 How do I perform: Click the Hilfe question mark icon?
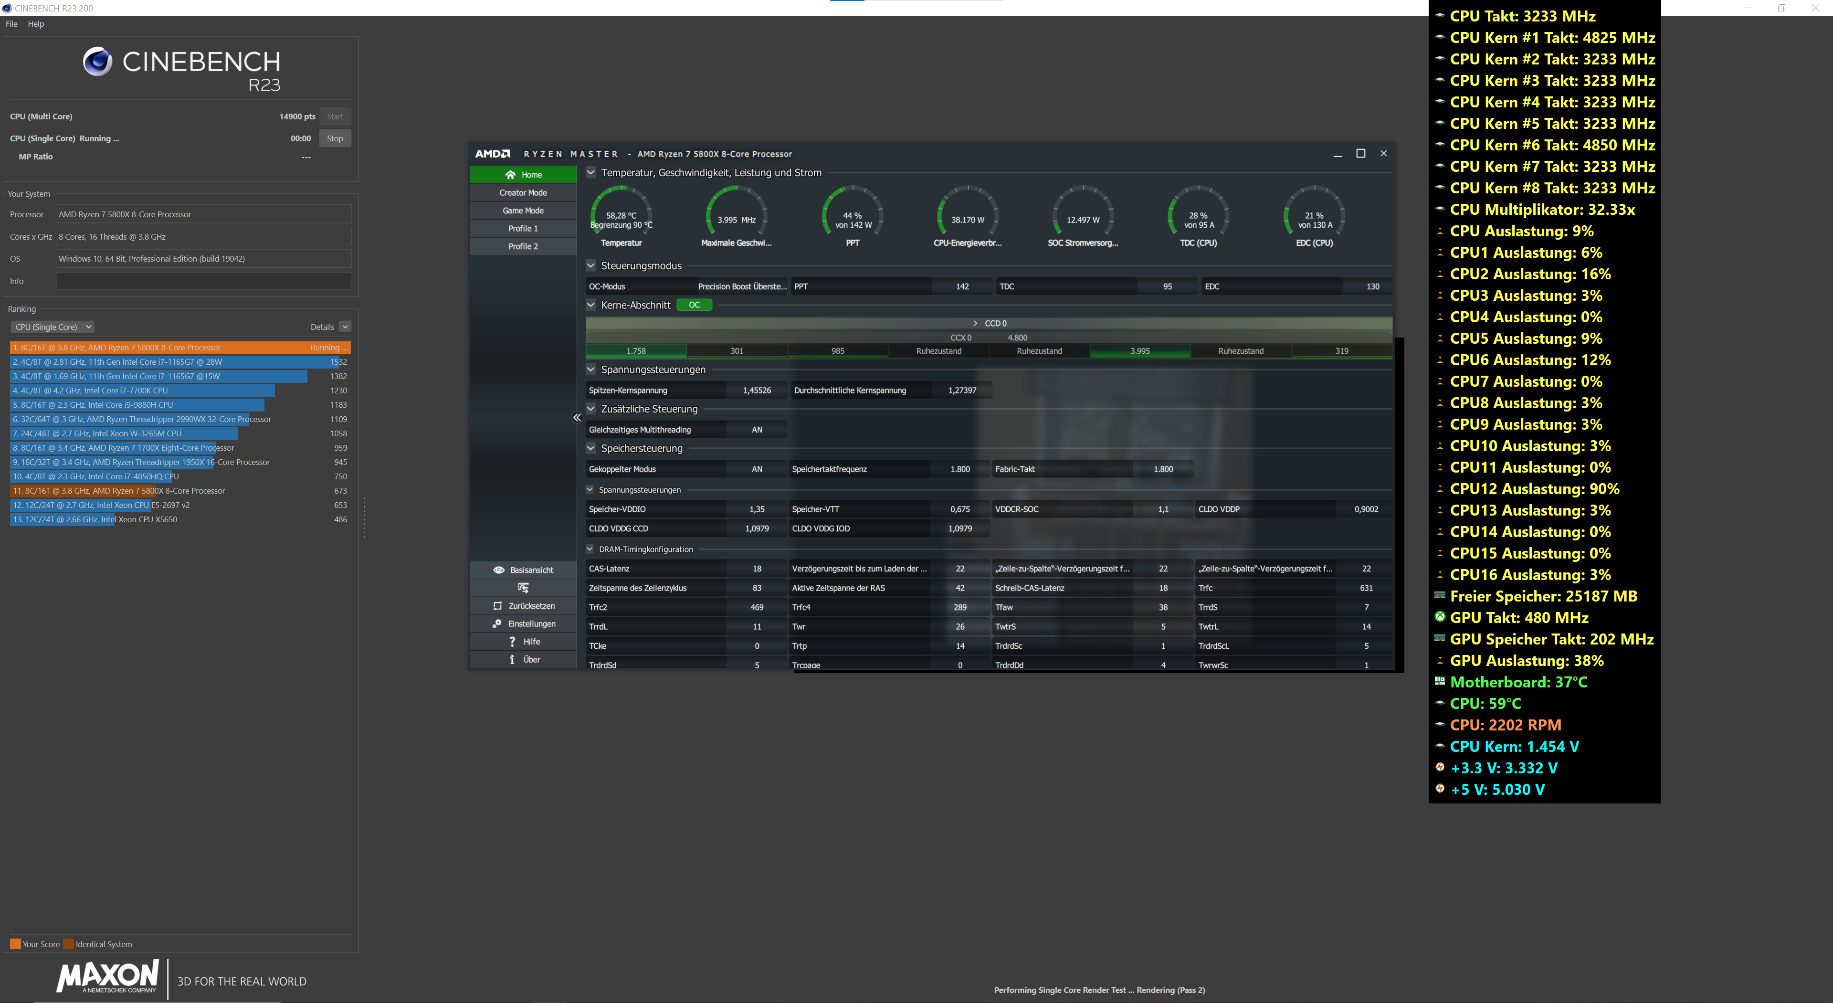pyautogui.click(x=512, y=642)
